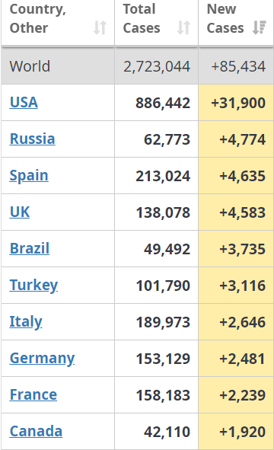Select Spain total cases 213,024 cell

pyautogui.click(x=156, y=176)
